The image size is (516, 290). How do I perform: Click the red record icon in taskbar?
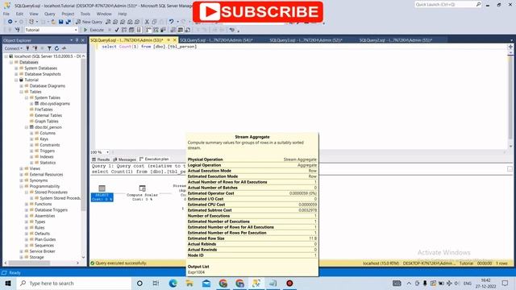coord(289,283)
